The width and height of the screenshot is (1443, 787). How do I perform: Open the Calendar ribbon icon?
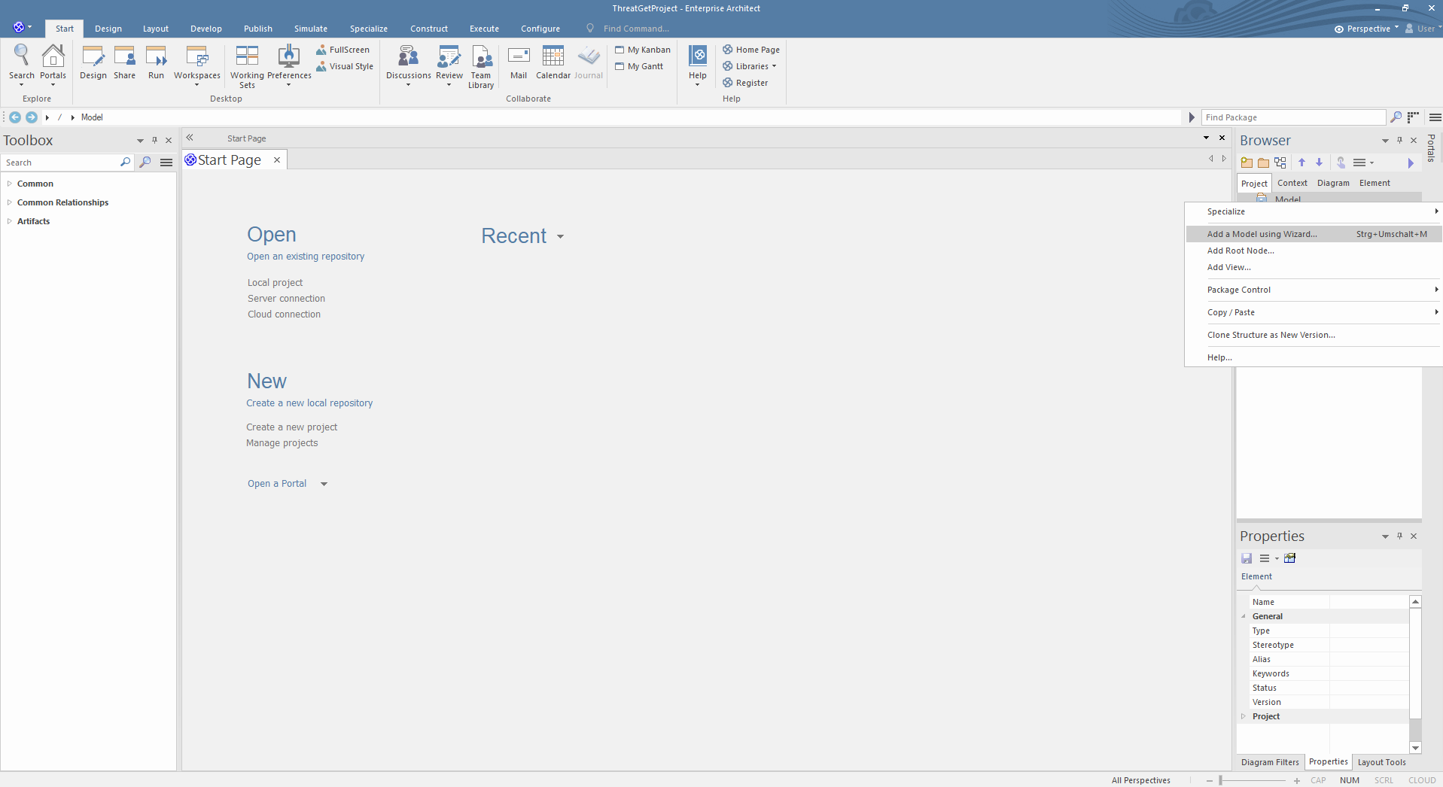[x=553, y=56]
